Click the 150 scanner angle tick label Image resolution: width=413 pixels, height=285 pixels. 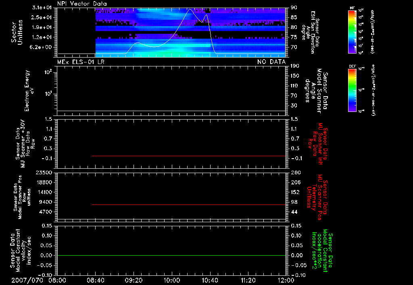[295, 76]
